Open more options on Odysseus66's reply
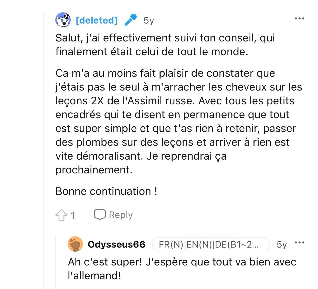318x289 pixels. tap(299, 242)
